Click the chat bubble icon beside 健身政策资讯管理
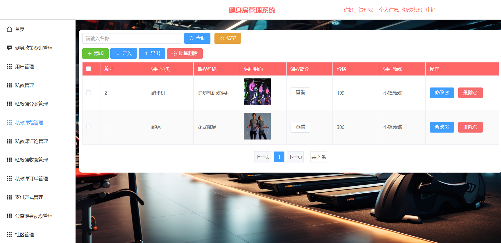Screen dimensions: 501x243 point(9,48)
